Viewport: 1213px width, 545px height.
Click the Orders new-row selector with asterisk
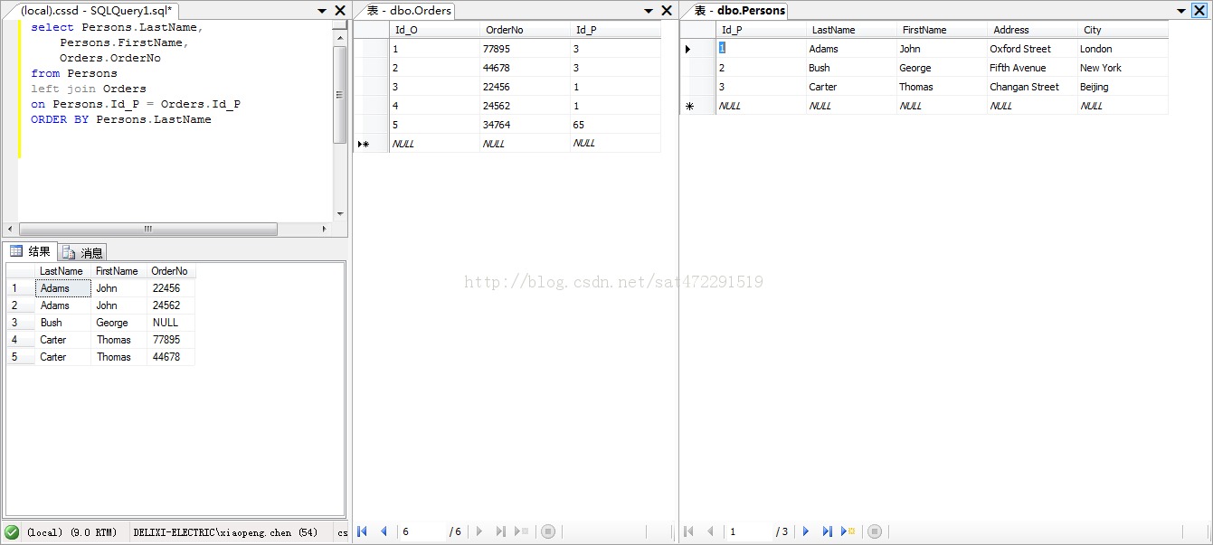pos(371,144)
